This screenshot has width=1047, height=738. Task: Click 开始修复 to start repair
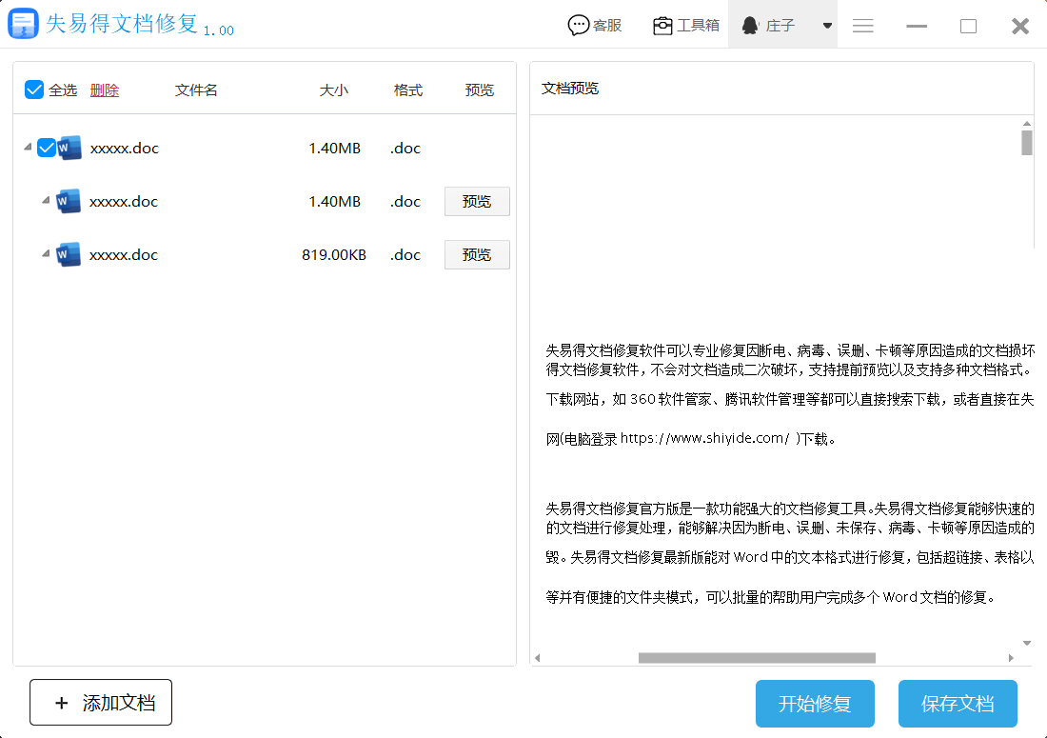tap(815, 704)
